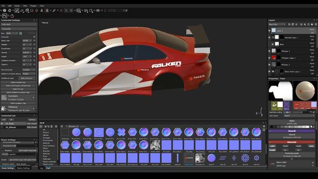The width and height of the screenshot is (318, 179).
Task: Open the Base Color format dropdown
Action: coord(27,41)
